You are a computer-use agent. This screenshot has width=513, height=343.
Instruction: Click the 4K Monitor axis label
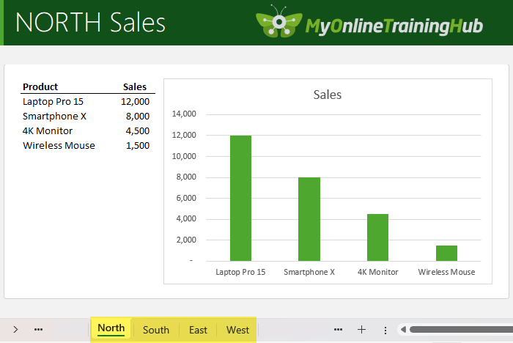point(378,272)
